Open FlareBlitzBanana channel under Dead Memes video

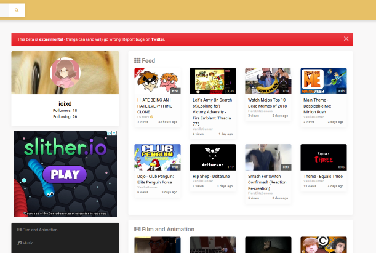pyautogui.click(x=260, y=111)
